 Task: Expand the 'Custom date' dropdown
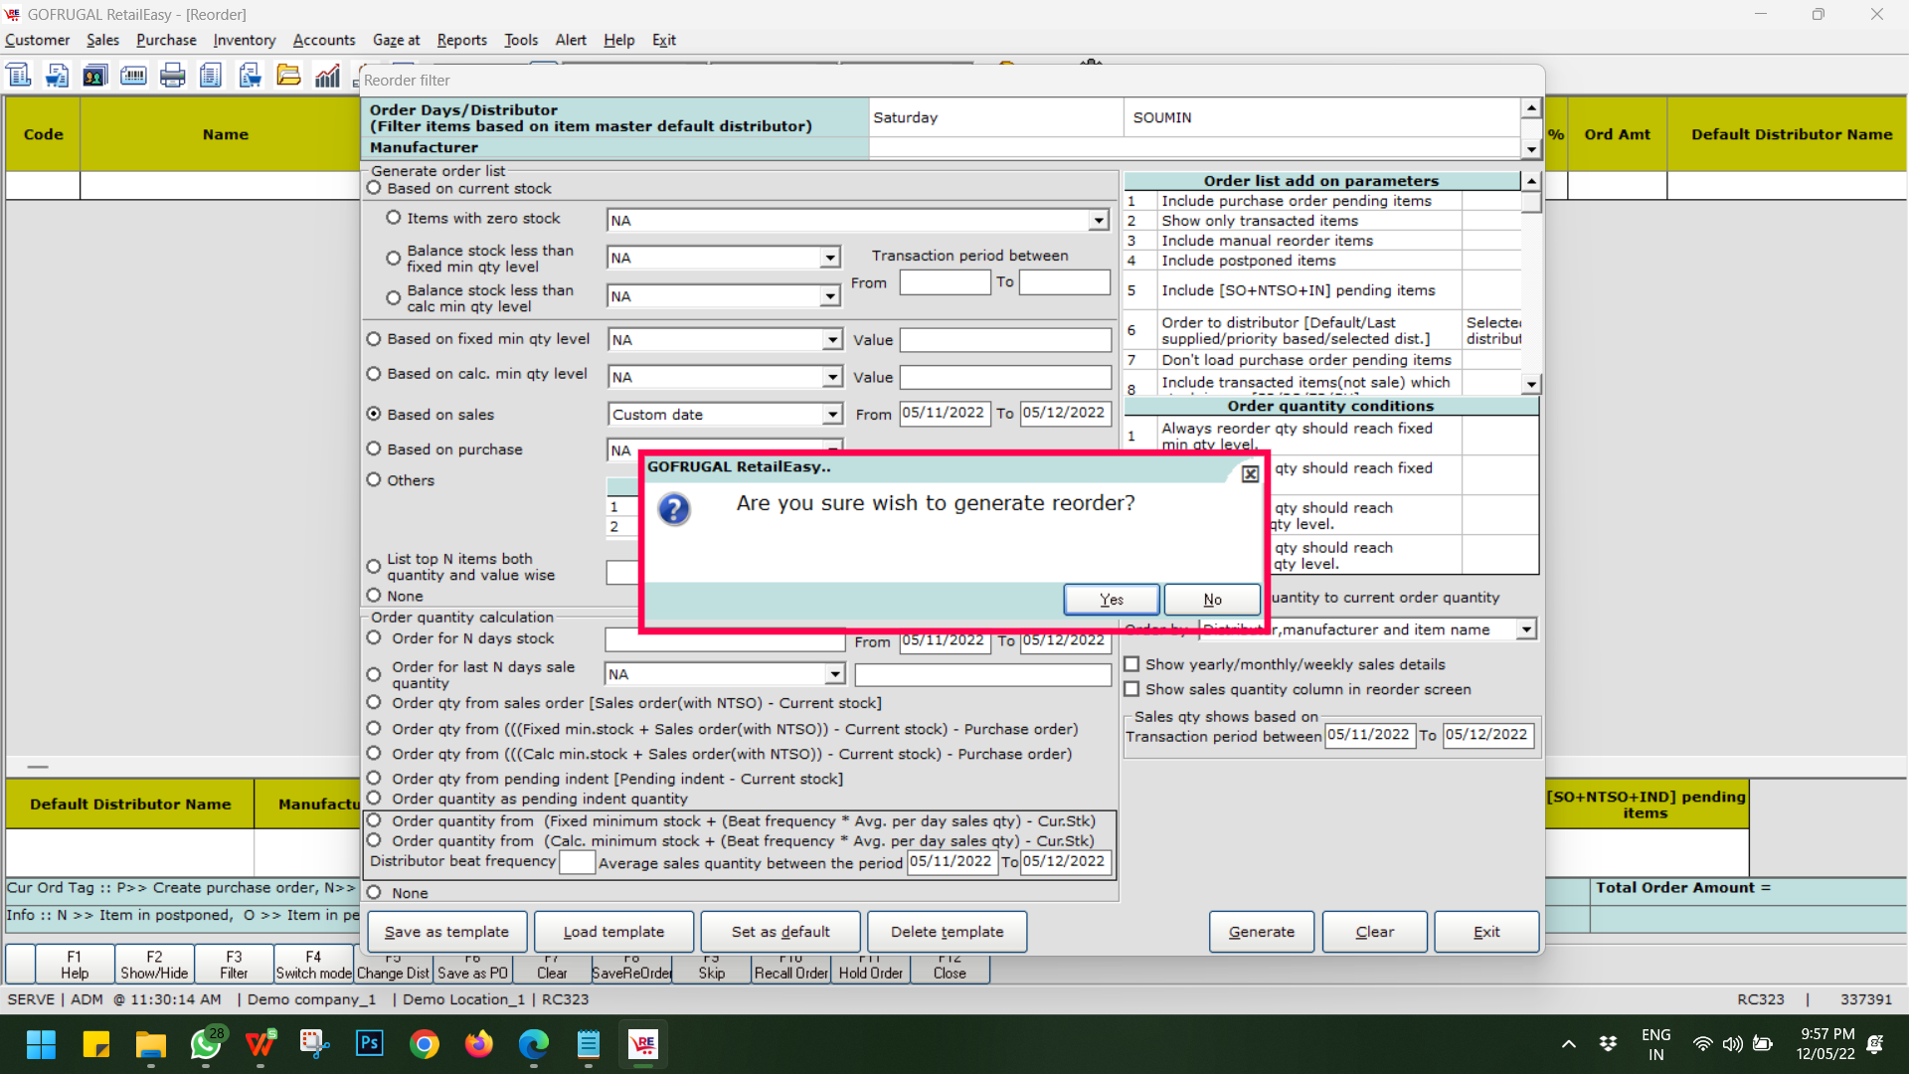coord(832,415)
